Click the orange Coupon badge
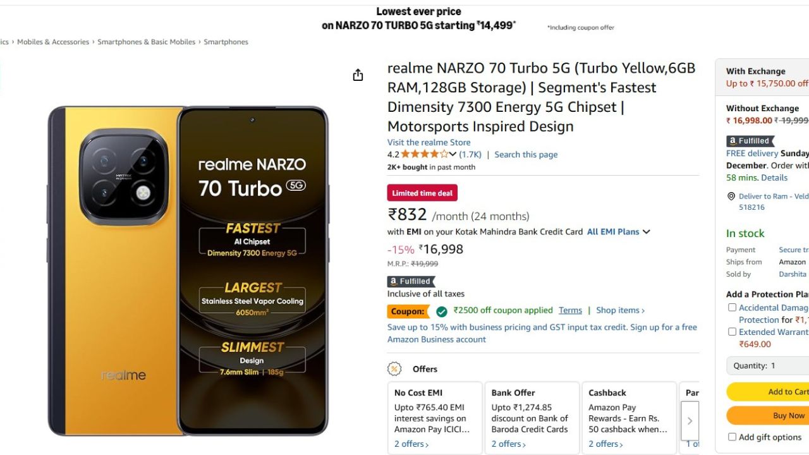 tap(408, 311)
